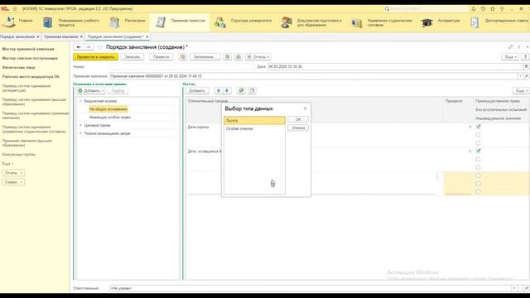The height and width of the screenshot is (298, 530).
Task: Open the Аспирантура section
Action: 441,22
